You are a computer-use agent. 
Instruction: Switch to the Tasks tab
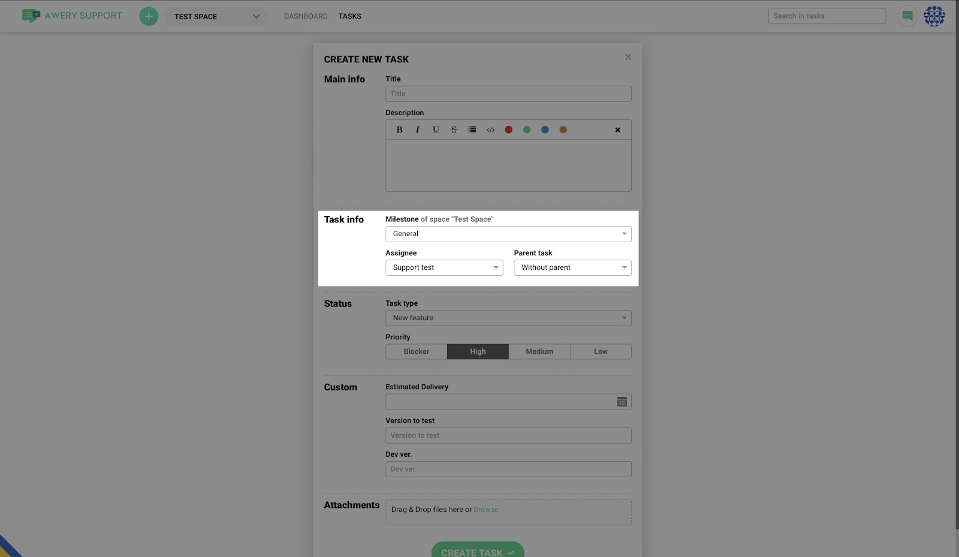pyautogui.click(x=349, y=16)
